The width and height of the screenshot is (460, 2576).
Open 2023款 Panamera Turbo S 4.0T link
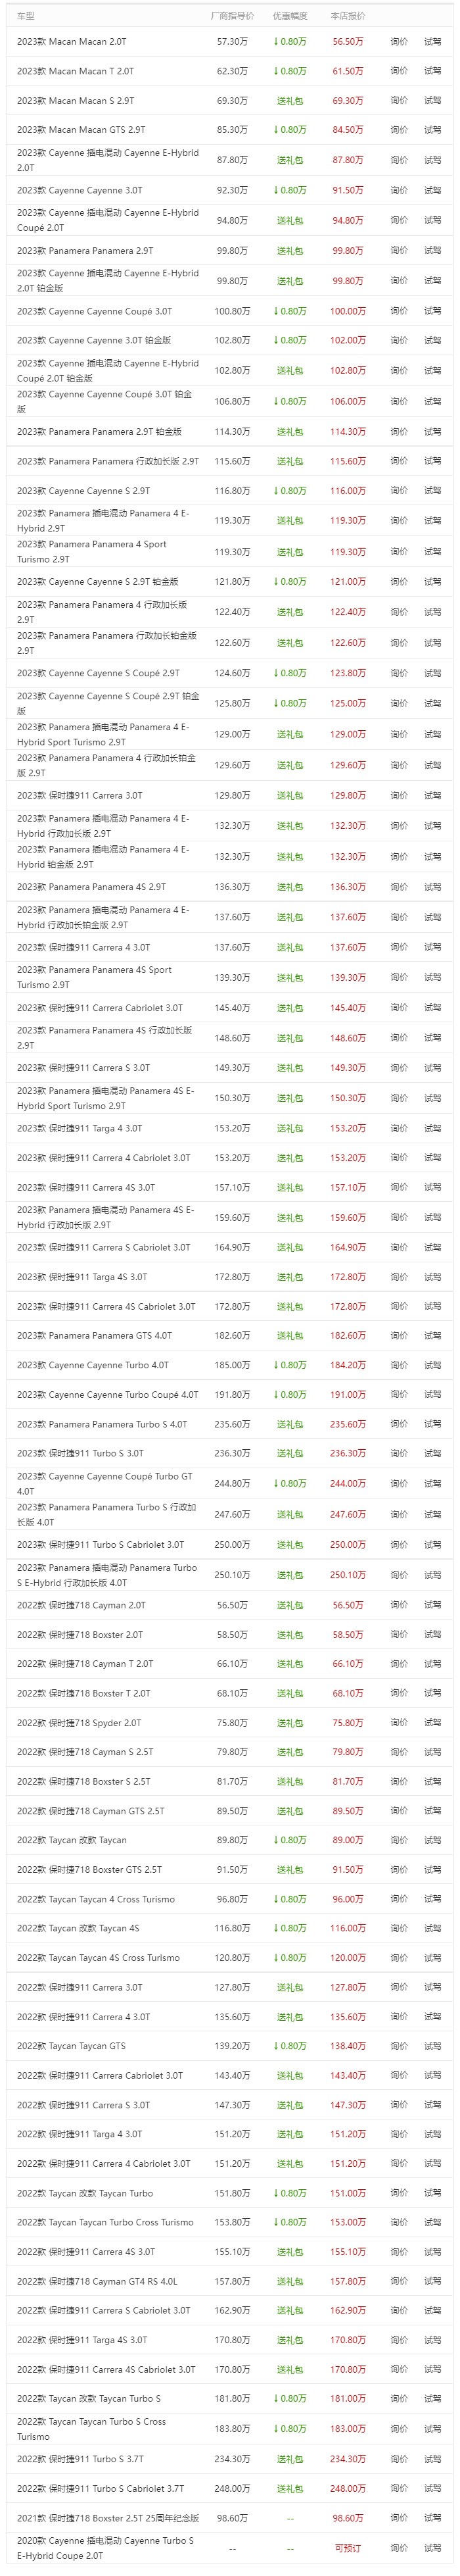tap(102, 1424)
